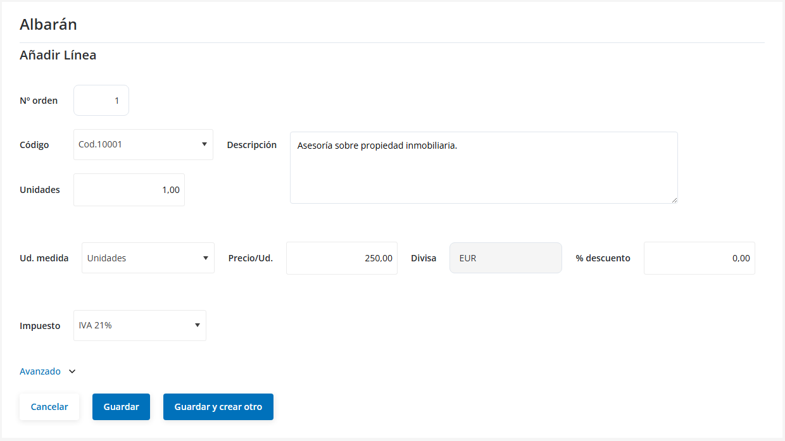Image resolution: width=785 pixels, height=441 pixels.
Task: Click the Código field label
Action: pos(34,145)
